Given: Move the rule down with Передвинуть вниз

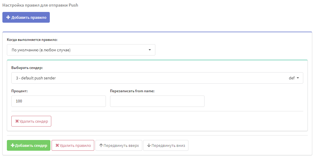Looking at the screenshot, I should (x=166, y=145).
